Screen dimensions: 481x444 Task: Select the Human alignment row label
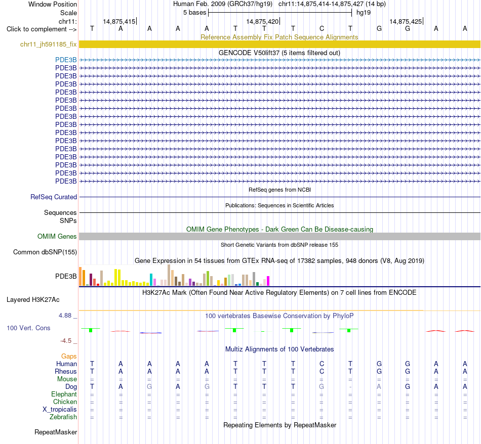tap(66, 364)
